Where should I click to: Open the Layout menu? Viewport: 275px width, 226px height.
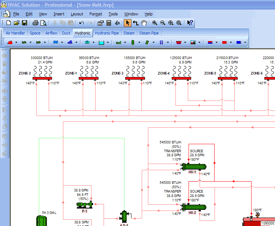pos(77,14)
